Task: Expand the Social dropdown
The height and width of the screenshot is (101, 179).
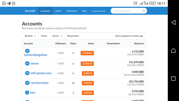Action: [57, 36]
